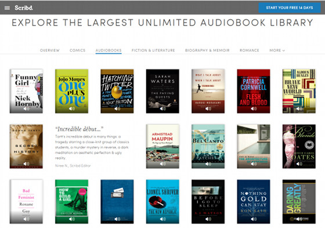Click speaker icon on Murakami running book
This screenshot has width=325, height=228.
click(208, 108)
